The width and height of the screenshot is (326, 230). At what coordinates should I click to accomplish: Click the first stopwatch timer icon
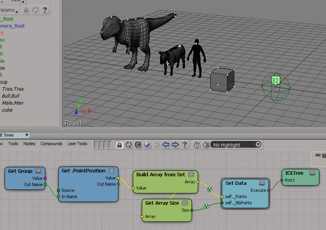(197, 145)
